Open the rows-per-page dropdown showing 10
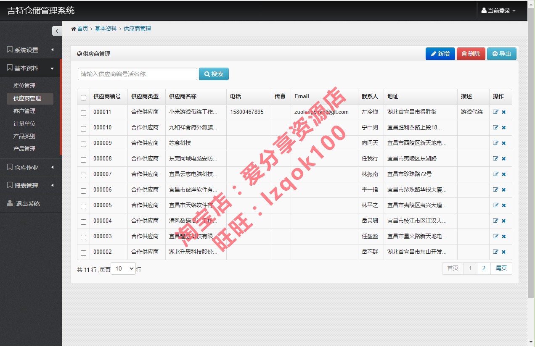This screenshot has height=347, width=535. click(123, 268)
